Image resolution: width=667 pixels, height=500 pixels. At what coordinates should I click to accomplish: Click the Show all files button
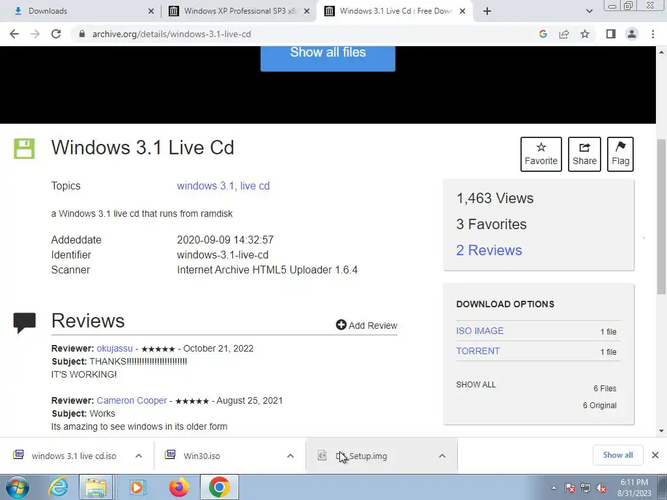click(328, 58)
